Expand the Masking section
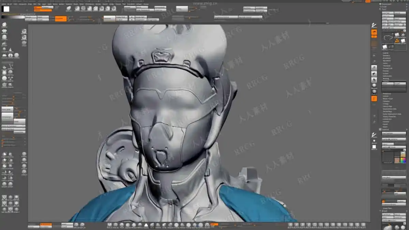 click(x=385, y=78)
